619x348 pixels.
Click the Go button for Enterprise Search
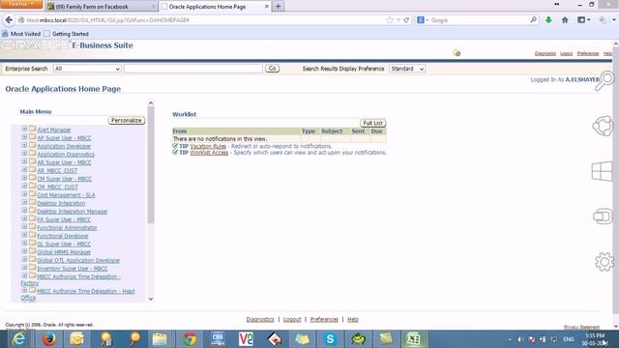coord(272,69)
